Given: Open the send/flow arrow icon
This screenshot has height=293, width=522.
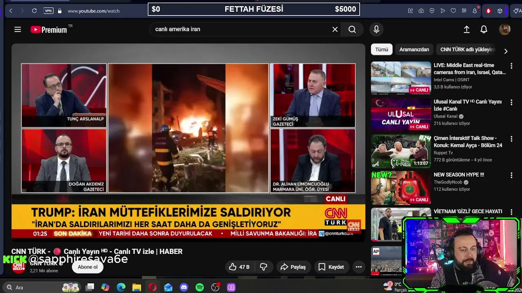Looking at the screenshot, I should point(442,11).
